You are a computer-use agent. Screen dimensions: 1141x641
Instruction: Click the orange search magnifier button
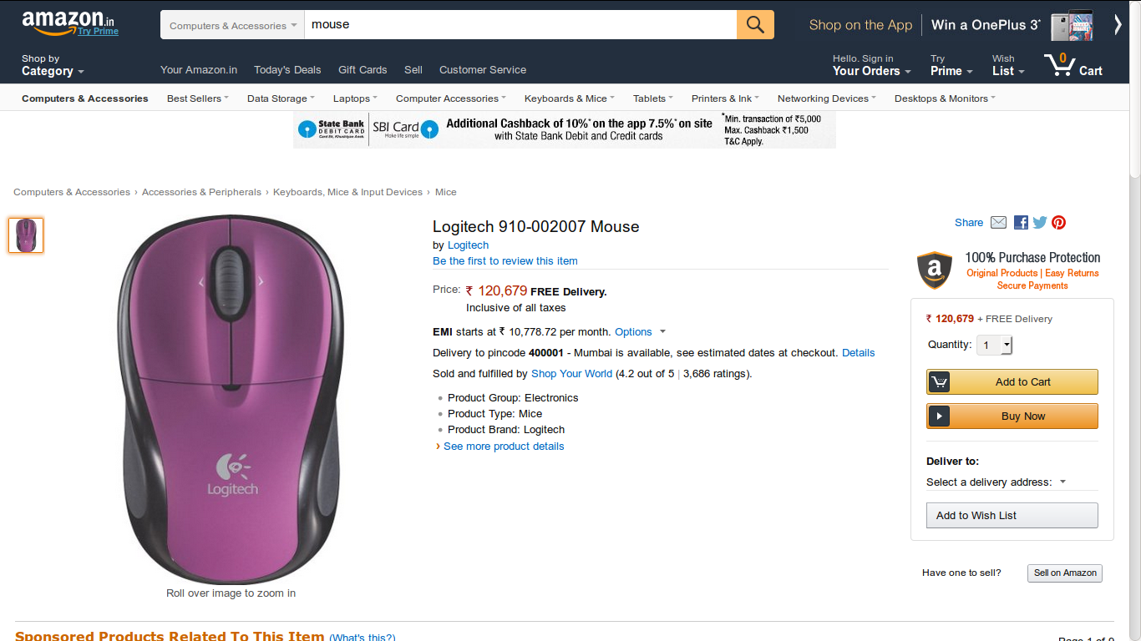(x=755, y=25)
